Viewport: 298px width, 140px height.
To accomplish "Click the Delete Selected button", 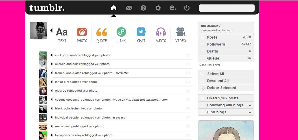I will point(226,88).
